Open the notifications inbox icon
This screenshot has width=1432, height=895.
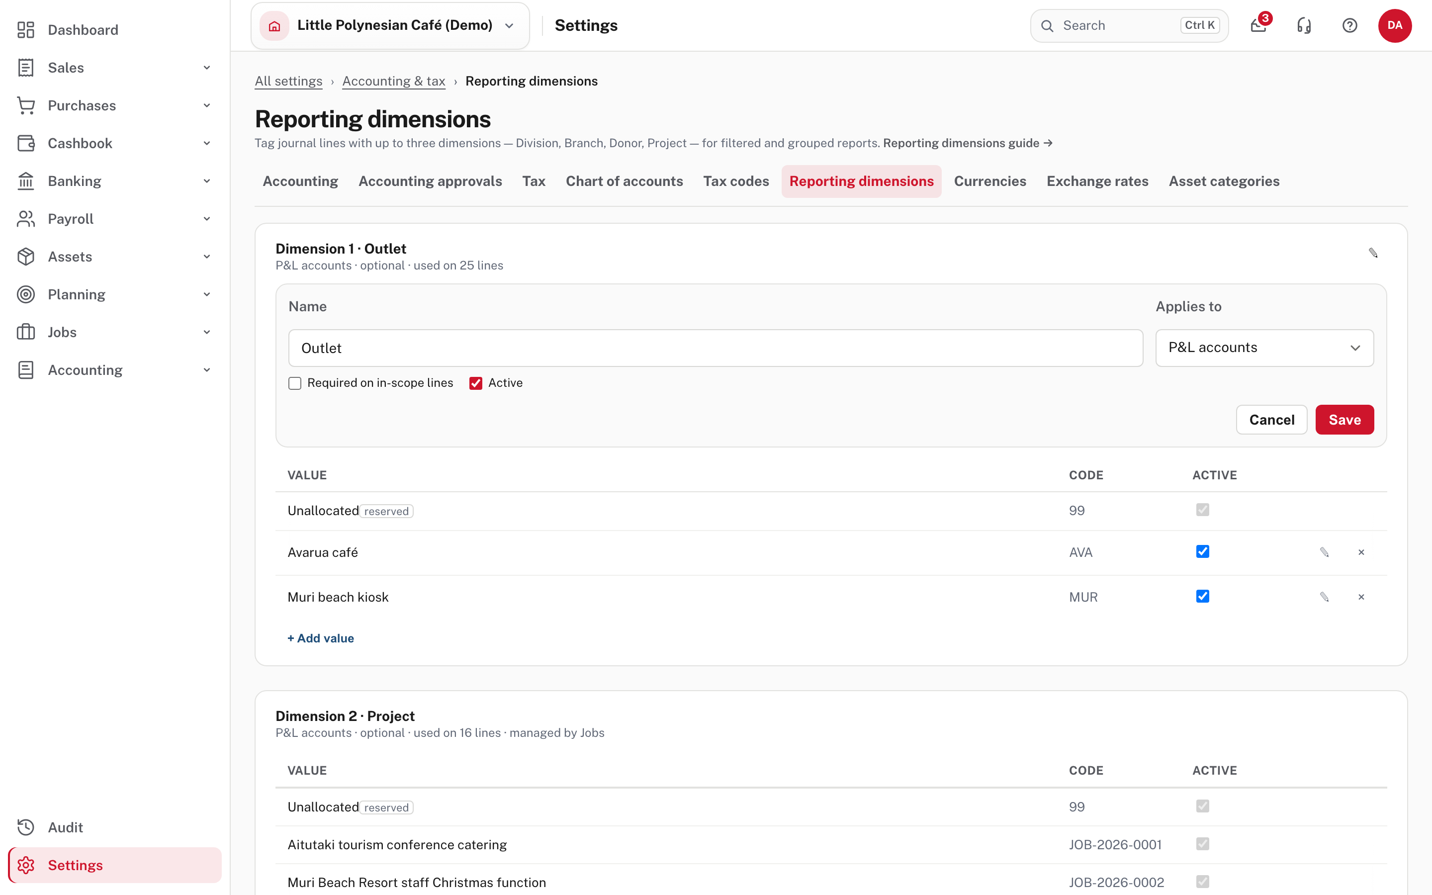[x=1258, y=25]
